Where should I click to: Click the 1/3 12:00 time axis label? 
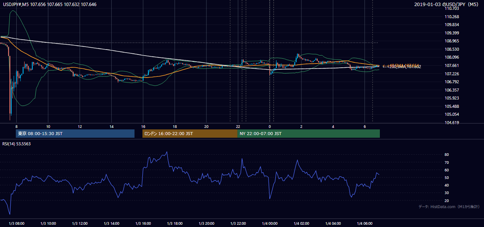(x=80, y=224)
